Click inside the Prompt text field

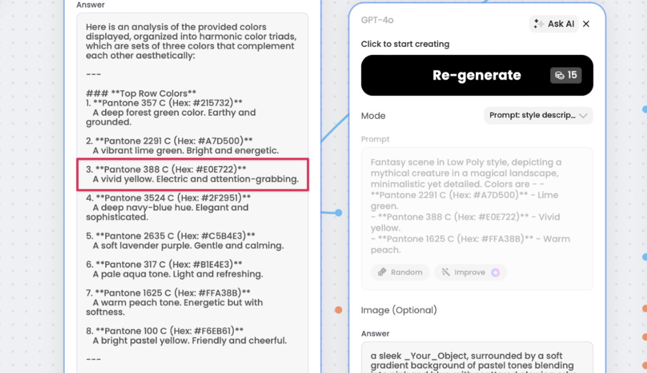pos(477,206)
